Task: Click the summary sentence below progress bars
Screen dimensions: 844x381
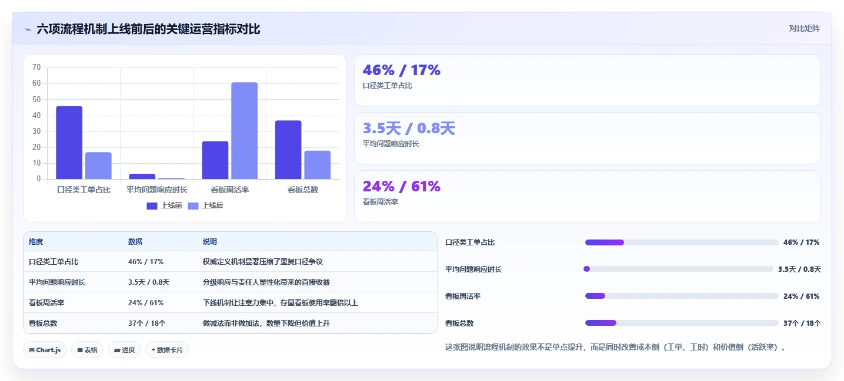Action: pos(616,348)
